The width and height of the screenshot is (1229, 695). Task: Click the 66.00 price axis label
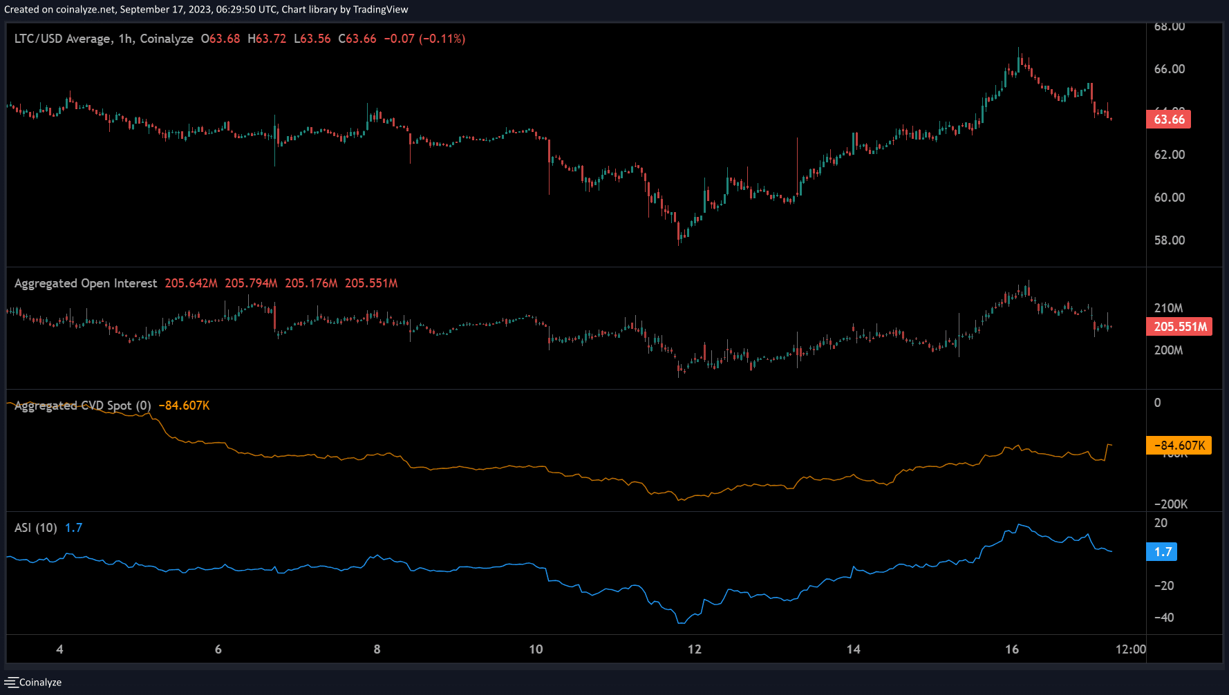[x=1170, y=69]
